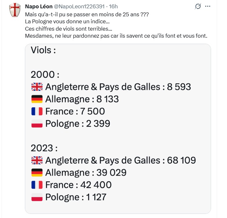Click the UK flag under 2000
This screenshot has width=227, height=218.
pyautogui.click(x=37, y=87)
